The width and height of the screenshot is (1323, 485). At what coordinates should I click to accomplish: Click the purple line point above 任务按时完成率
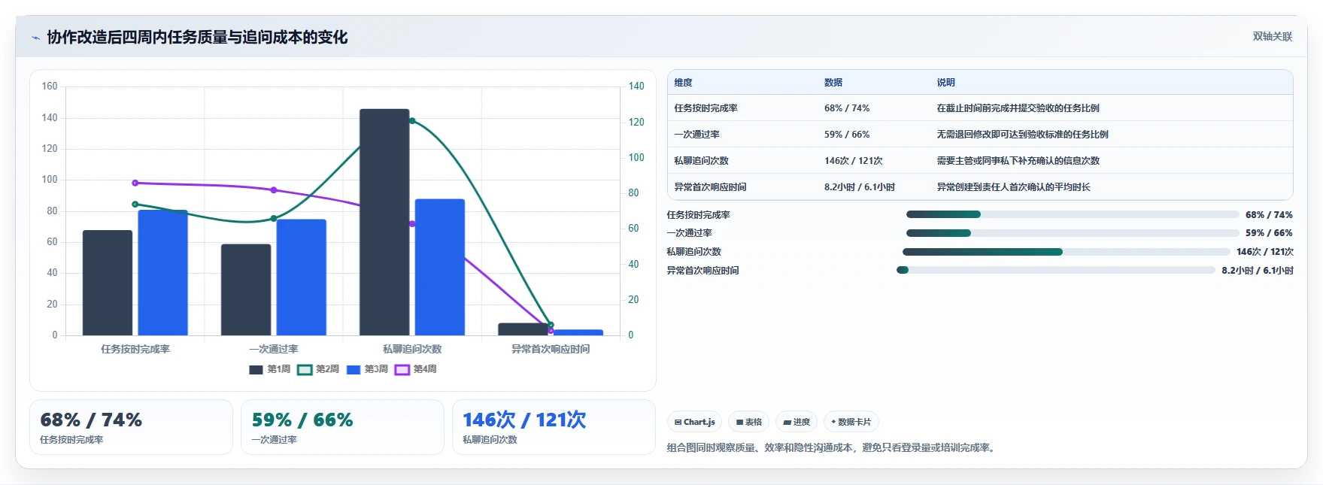tap(135, 183)
